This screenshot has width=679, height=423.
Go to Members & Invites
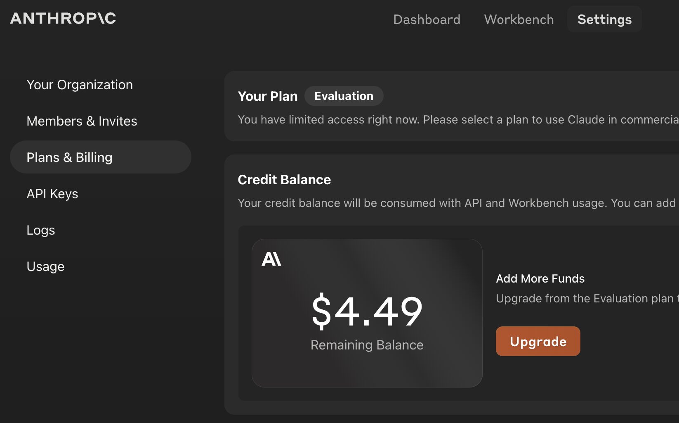tap(82, 121)
